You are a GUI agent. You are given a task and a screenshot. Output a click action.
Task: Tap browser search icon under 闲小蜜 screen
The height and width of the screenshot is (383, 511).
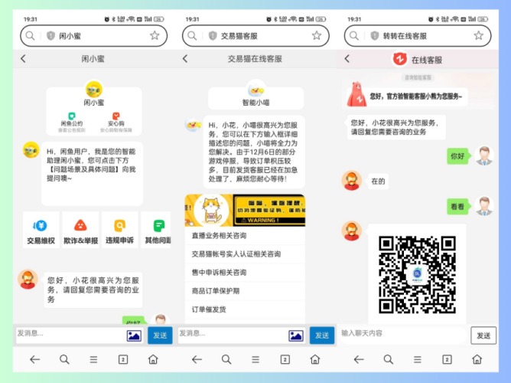tap(64, 359)
